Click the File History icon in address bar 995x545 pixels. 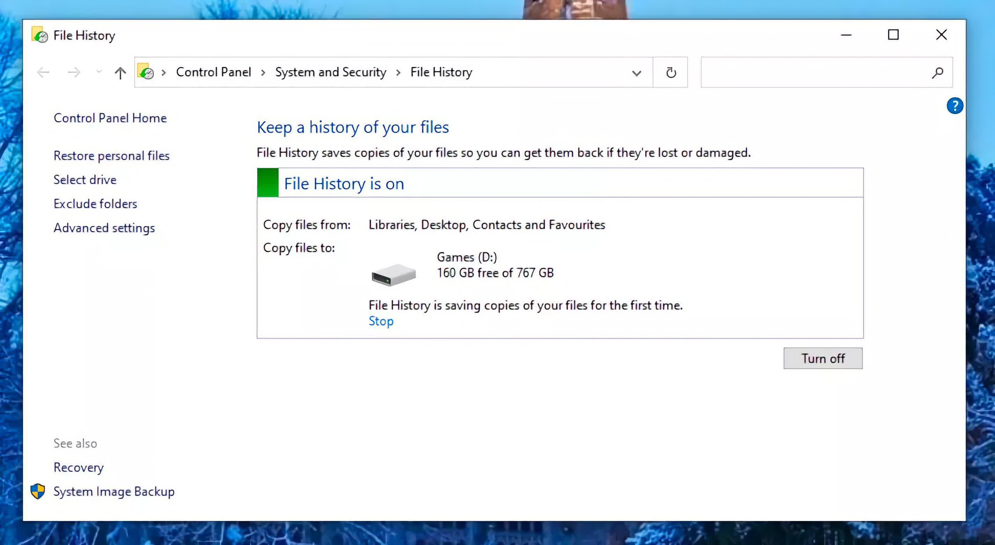[146, 72]
